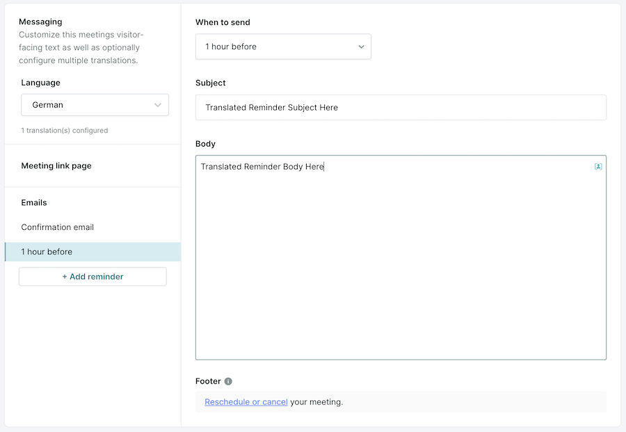Click the Emails section heading
The height and width of the screenshot is (432, 626).
point(34,202)
